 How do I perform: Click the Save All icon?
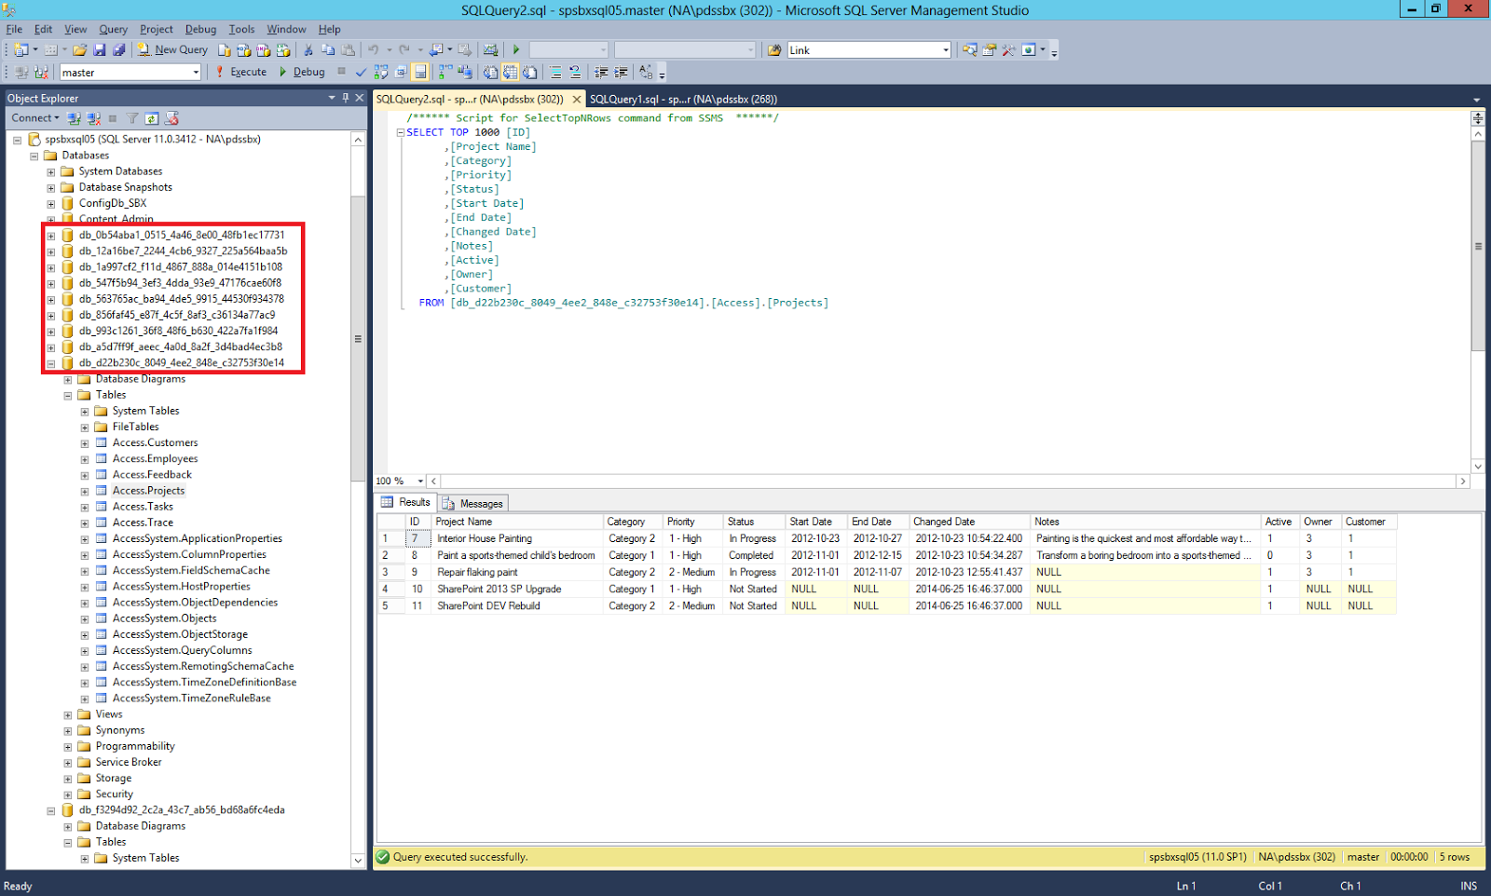pyautogui.click(x=118, y=50)
